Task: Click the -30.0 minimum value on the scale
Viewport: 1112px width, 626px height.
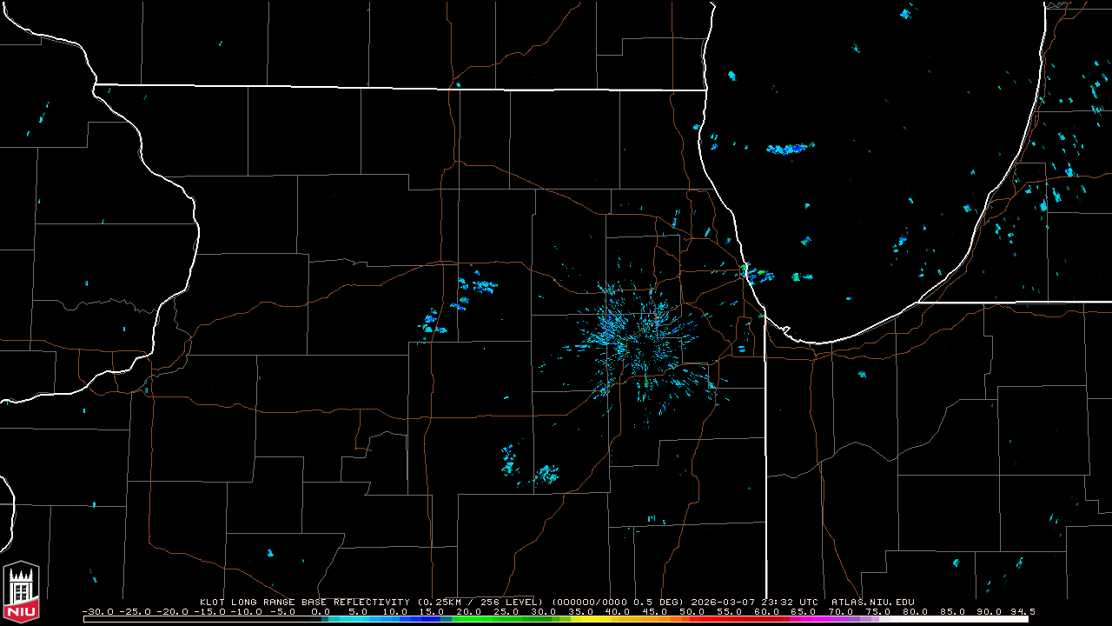Action: (x=97, y=611)
